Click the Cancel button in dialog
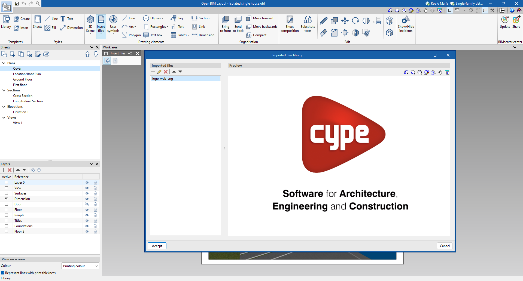Screen dimensions: 523x281 point(445,246)
